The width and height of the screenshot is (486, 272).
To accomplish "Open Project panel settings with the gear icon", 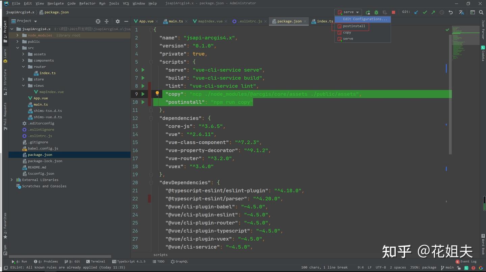I will (x=117, y=21).
